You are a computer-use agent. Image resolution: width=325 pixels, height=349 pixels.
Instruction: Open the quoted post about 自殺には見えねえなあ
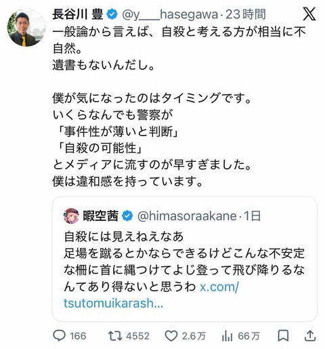tap(185, 259)
